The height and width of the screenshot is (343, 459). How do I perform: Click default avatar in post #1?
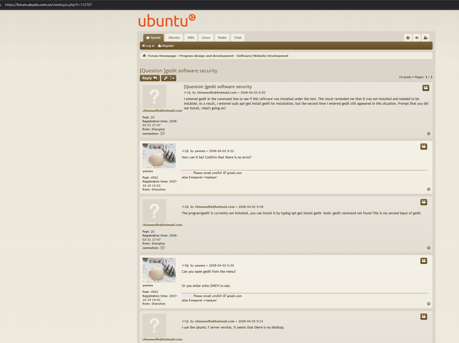[154, 97]
